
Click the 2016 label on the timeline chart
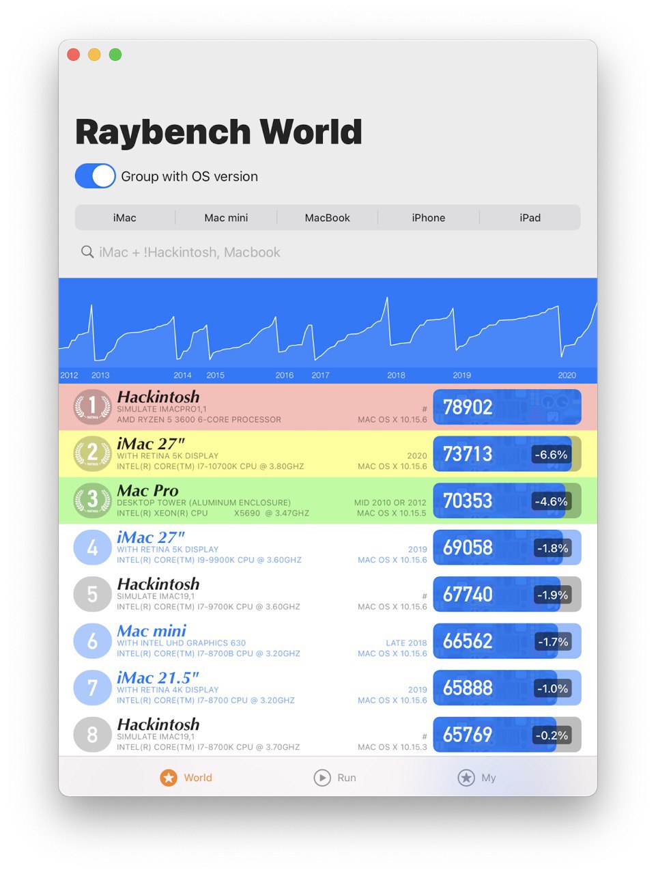click(x=285, y=376)
